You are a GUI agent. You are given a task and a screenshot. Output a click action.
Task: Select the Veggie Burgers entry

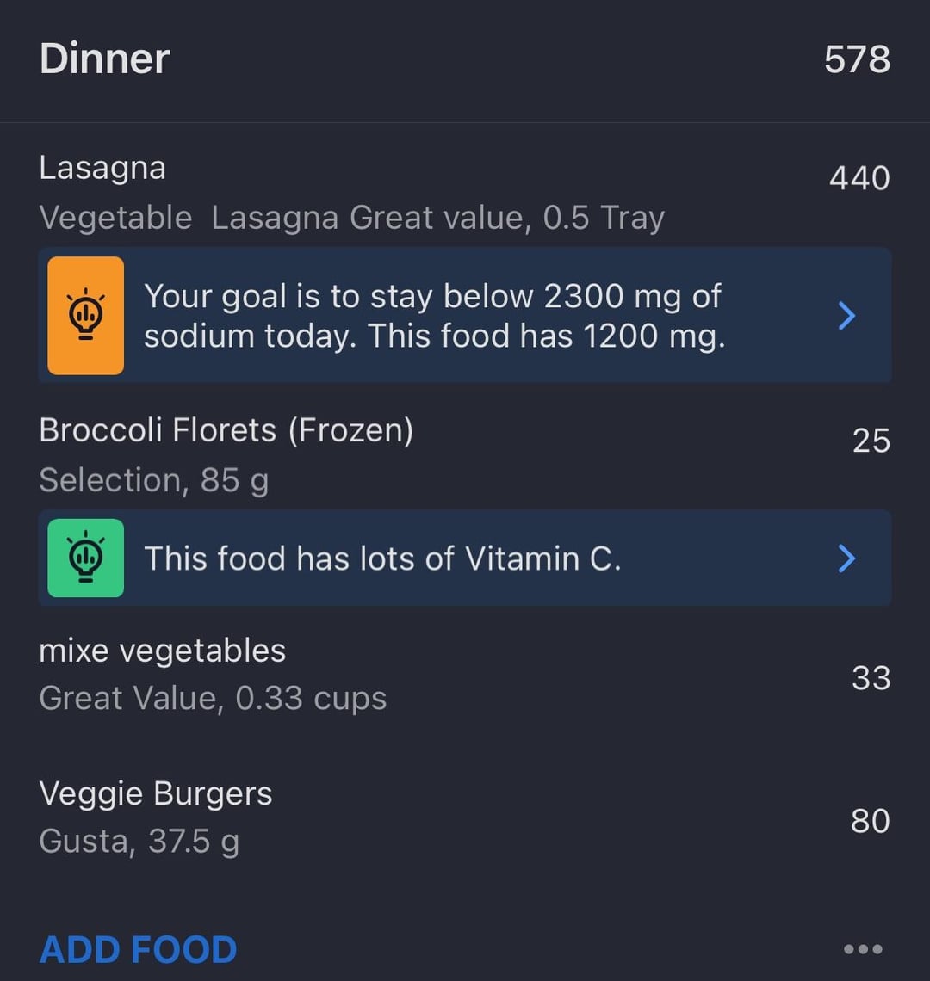(x=156, y=793)
